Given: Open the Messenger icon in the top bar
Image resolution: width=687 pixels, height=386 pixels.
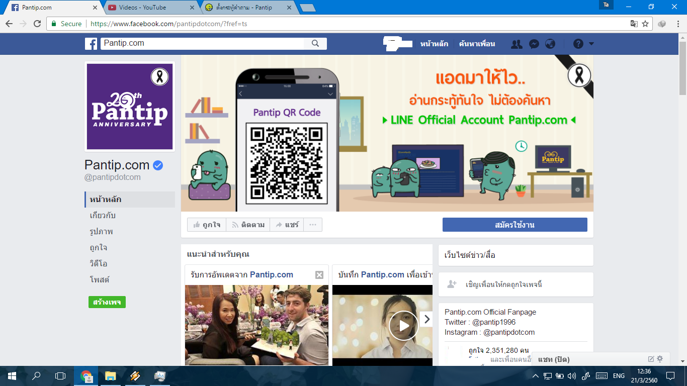Looking at the screenshot, I should click(x=534, y=44).
